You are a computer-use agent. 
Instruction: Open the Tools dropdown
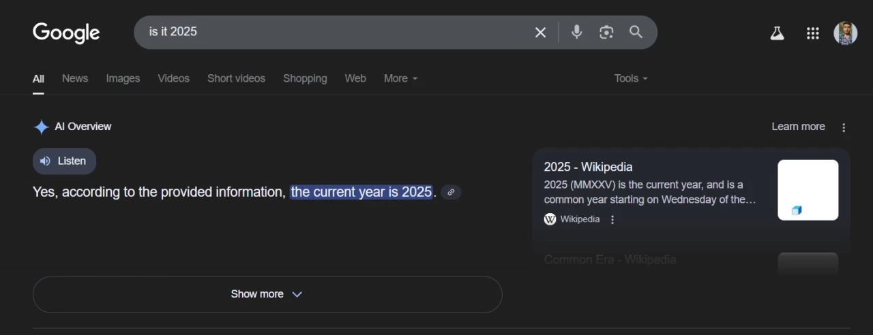click(x=630, y=78)
